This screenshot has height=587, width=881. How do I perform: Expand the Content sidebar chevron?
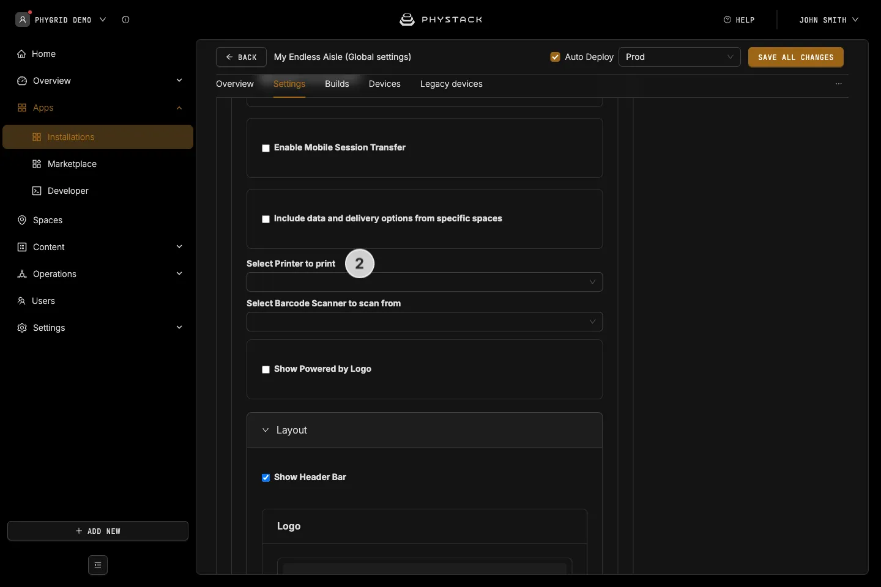tap(179, 247)
